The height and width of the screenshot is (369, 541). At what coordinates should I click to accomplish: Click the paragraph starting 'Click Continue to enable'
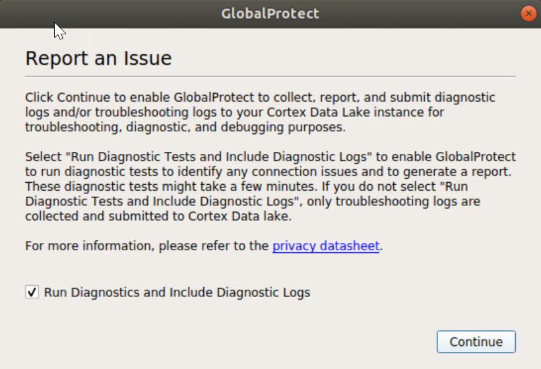pos(260,112)
